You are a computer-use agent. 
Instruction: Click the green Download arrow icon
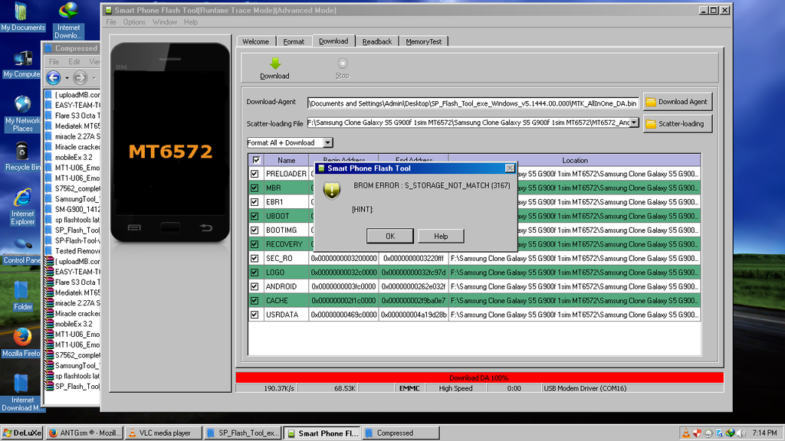(x=275, y=64)
